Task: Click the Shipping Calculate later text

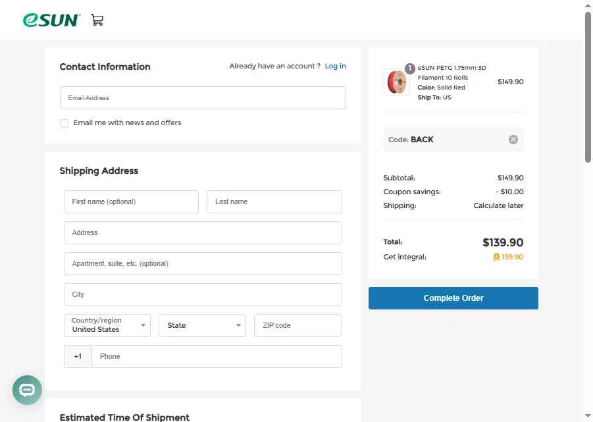Action: coord(498,205)
